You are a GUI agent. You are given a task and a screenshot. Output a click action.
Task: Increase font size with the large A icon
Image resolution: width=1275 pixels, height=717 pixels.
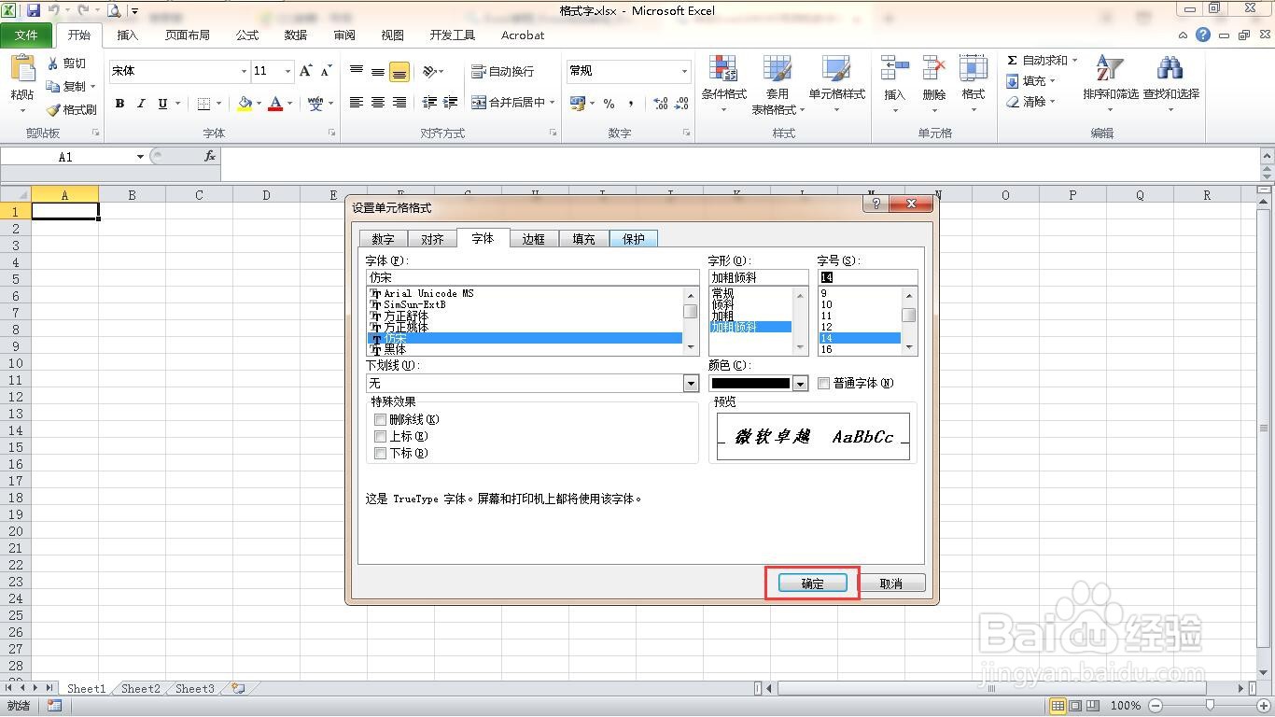[x=305, y=71]
